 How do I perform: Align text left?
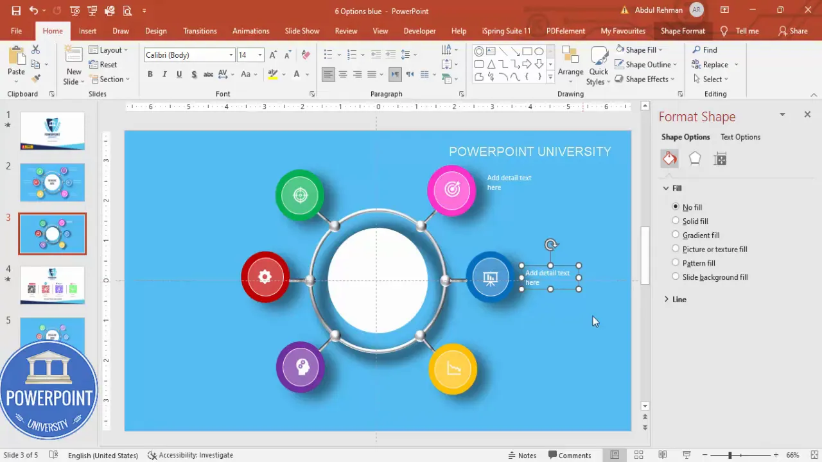coord(328,74)
